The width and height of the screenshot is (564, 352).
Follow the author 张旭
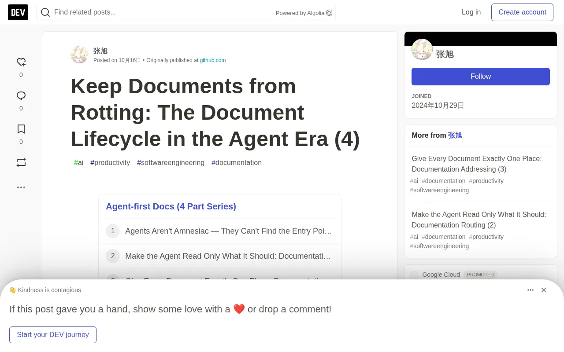[x=481, y=77]
